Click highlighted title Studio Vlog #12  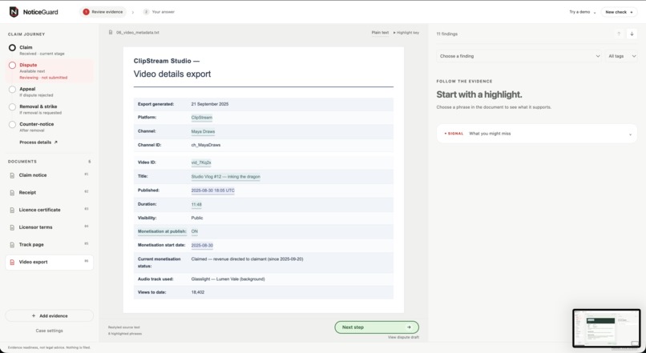(x=226, y=176)
